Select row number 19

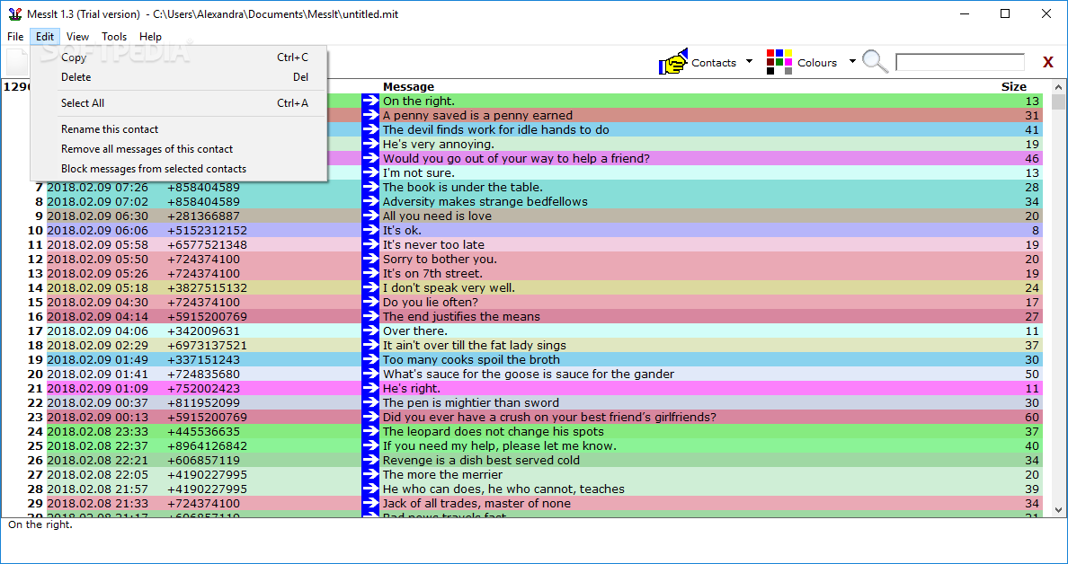coord(35,359)
